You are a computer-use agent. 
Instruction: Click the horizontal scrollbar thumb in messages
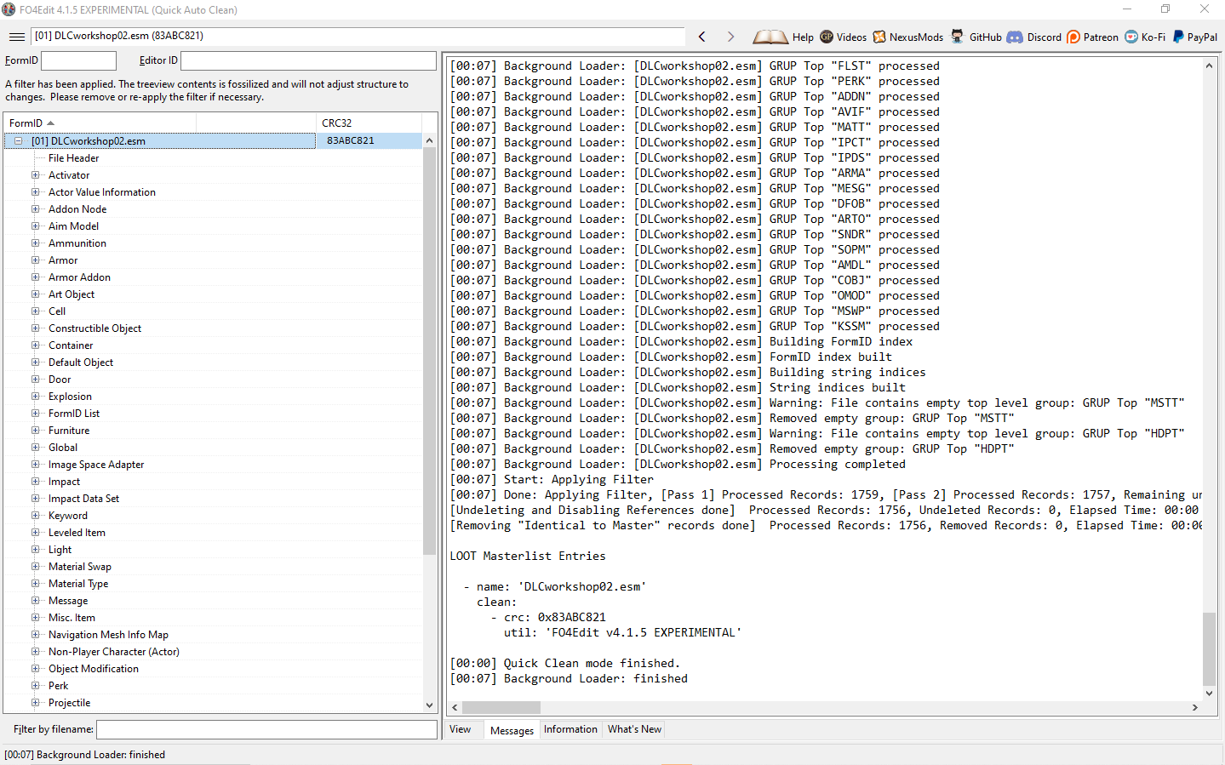pos(501,707)
